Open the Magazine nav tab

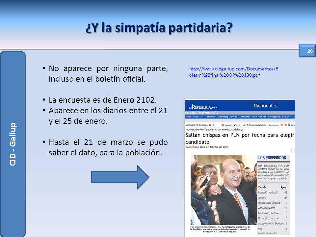pos(286,117)
